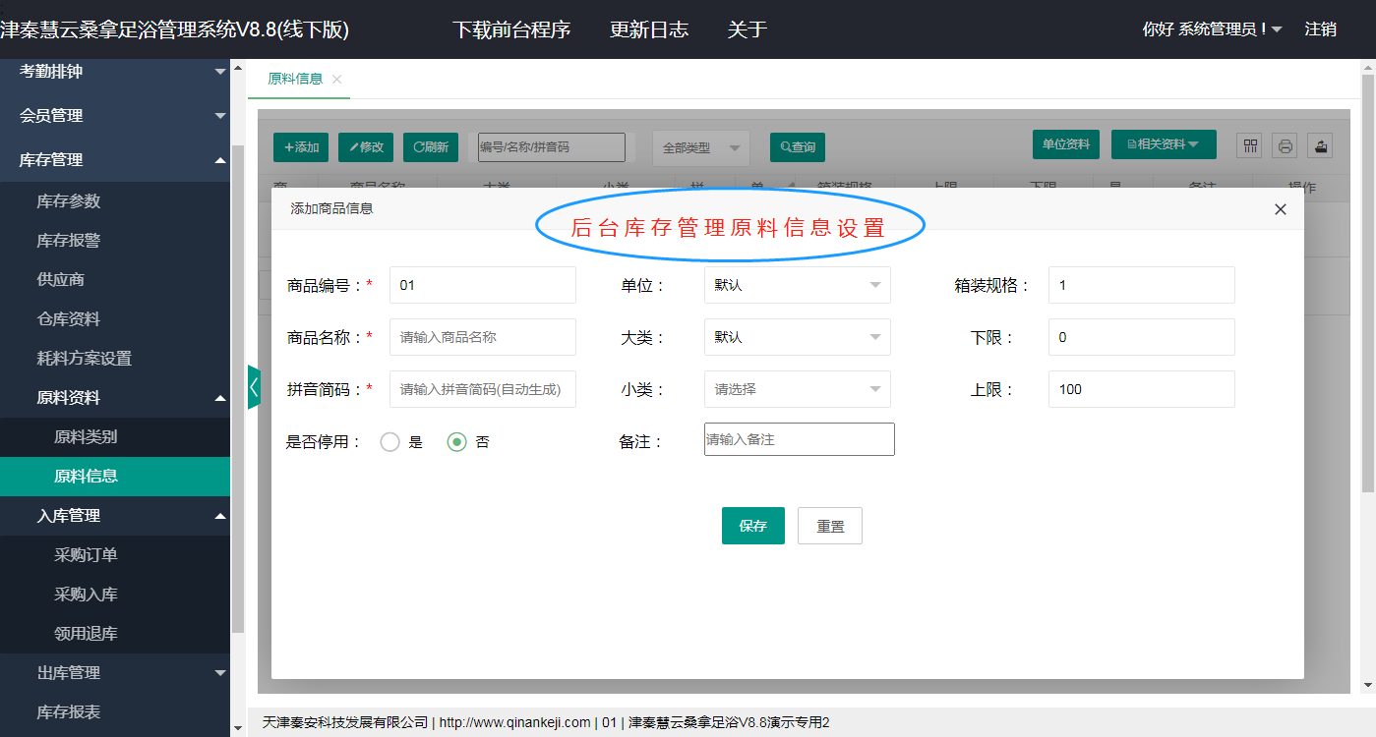Click the export icon in the toolbar
This screenshot has width=1376, height=737.
(x=1321, y=145)
